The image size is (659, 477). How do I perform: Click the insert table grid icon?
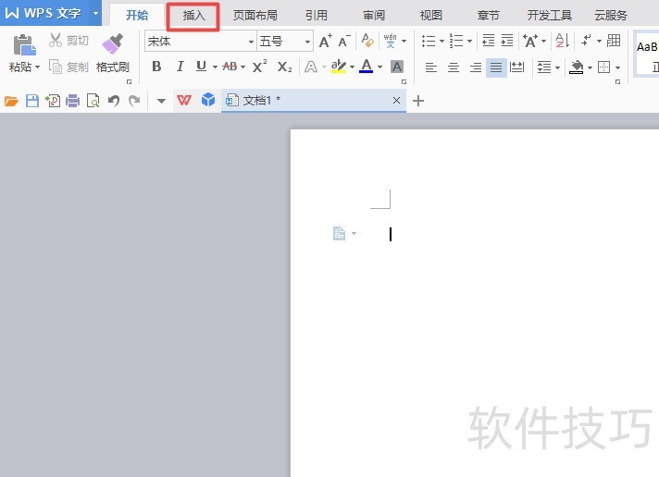(614, 41)
